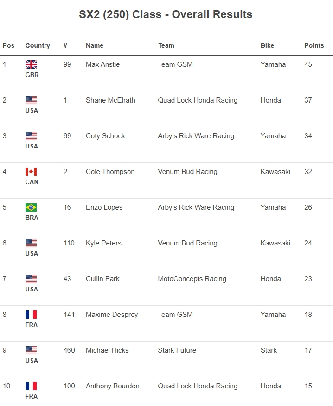This screenshot has height=406, width=333.
Task: Click the USA flag in Michael Hicks' row
Action: (31, 350)
